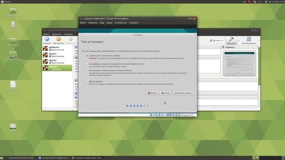Screen dimensions: 285x160
Task: Switch to Oracle VM VirtualBox Manager taskbar button
Action: [54, 158]
